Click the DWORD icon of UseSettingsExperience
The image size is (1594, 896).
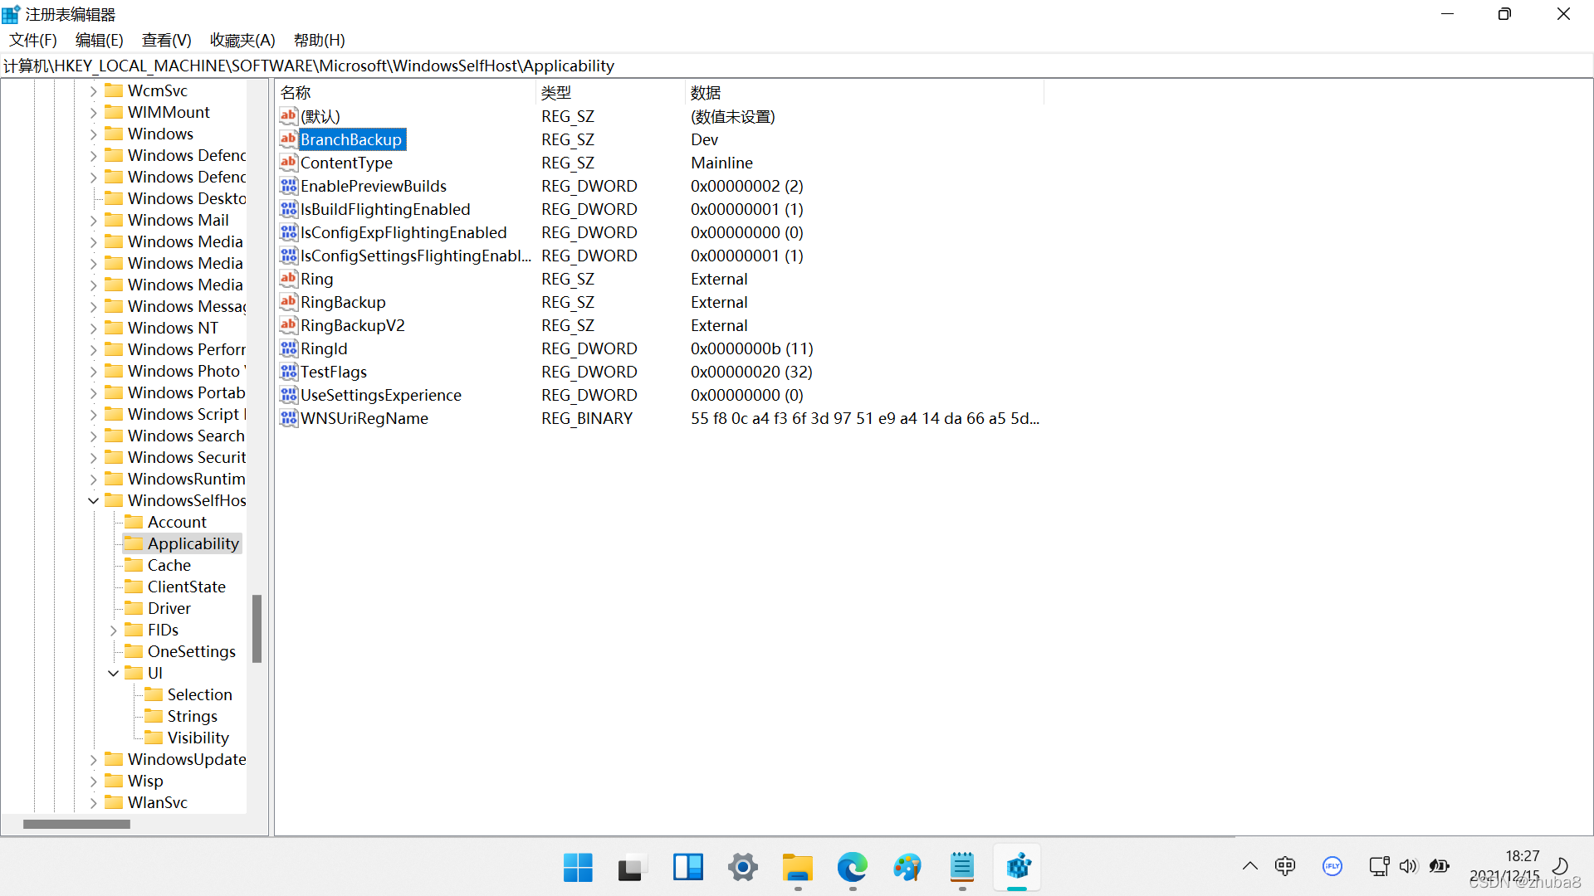point(288,395)
